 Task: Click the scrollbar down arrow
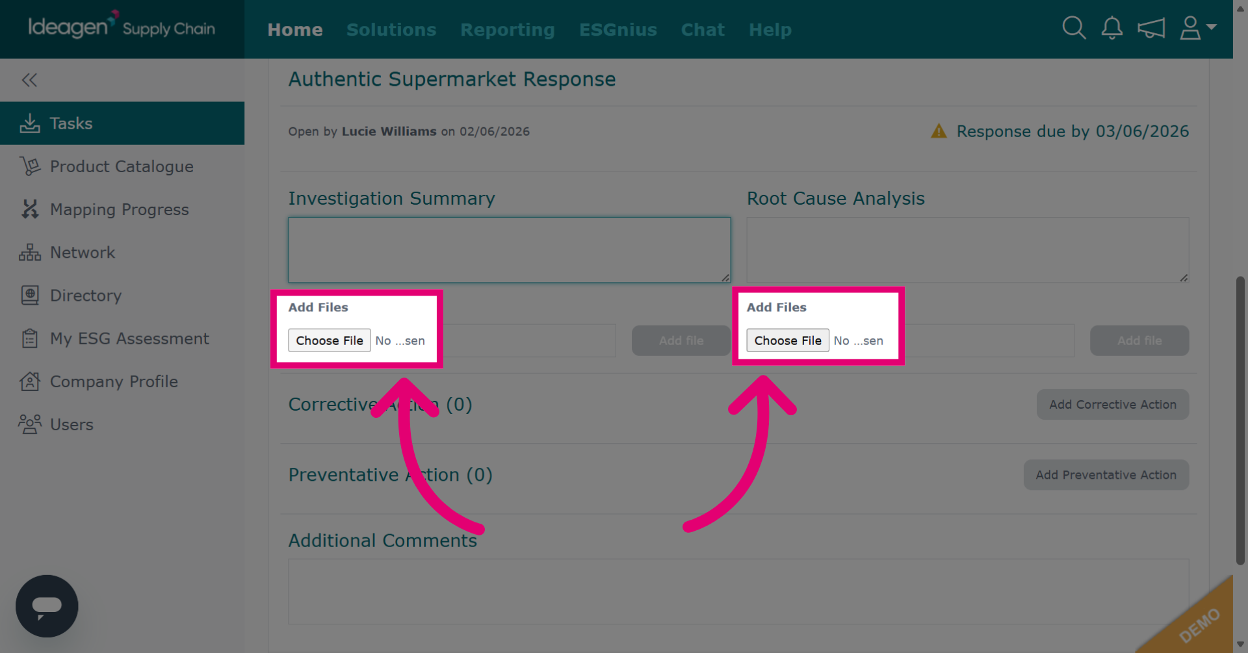coord(1240,645)
